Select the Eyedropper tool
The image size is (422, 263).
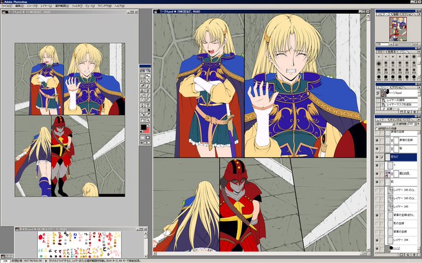pos(148,114)
